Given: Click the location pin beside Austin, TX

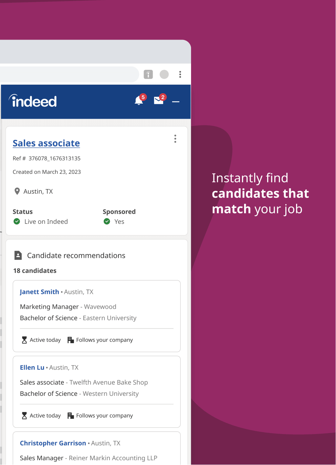Looking at the screenshot, I should (x=17, y=191).
